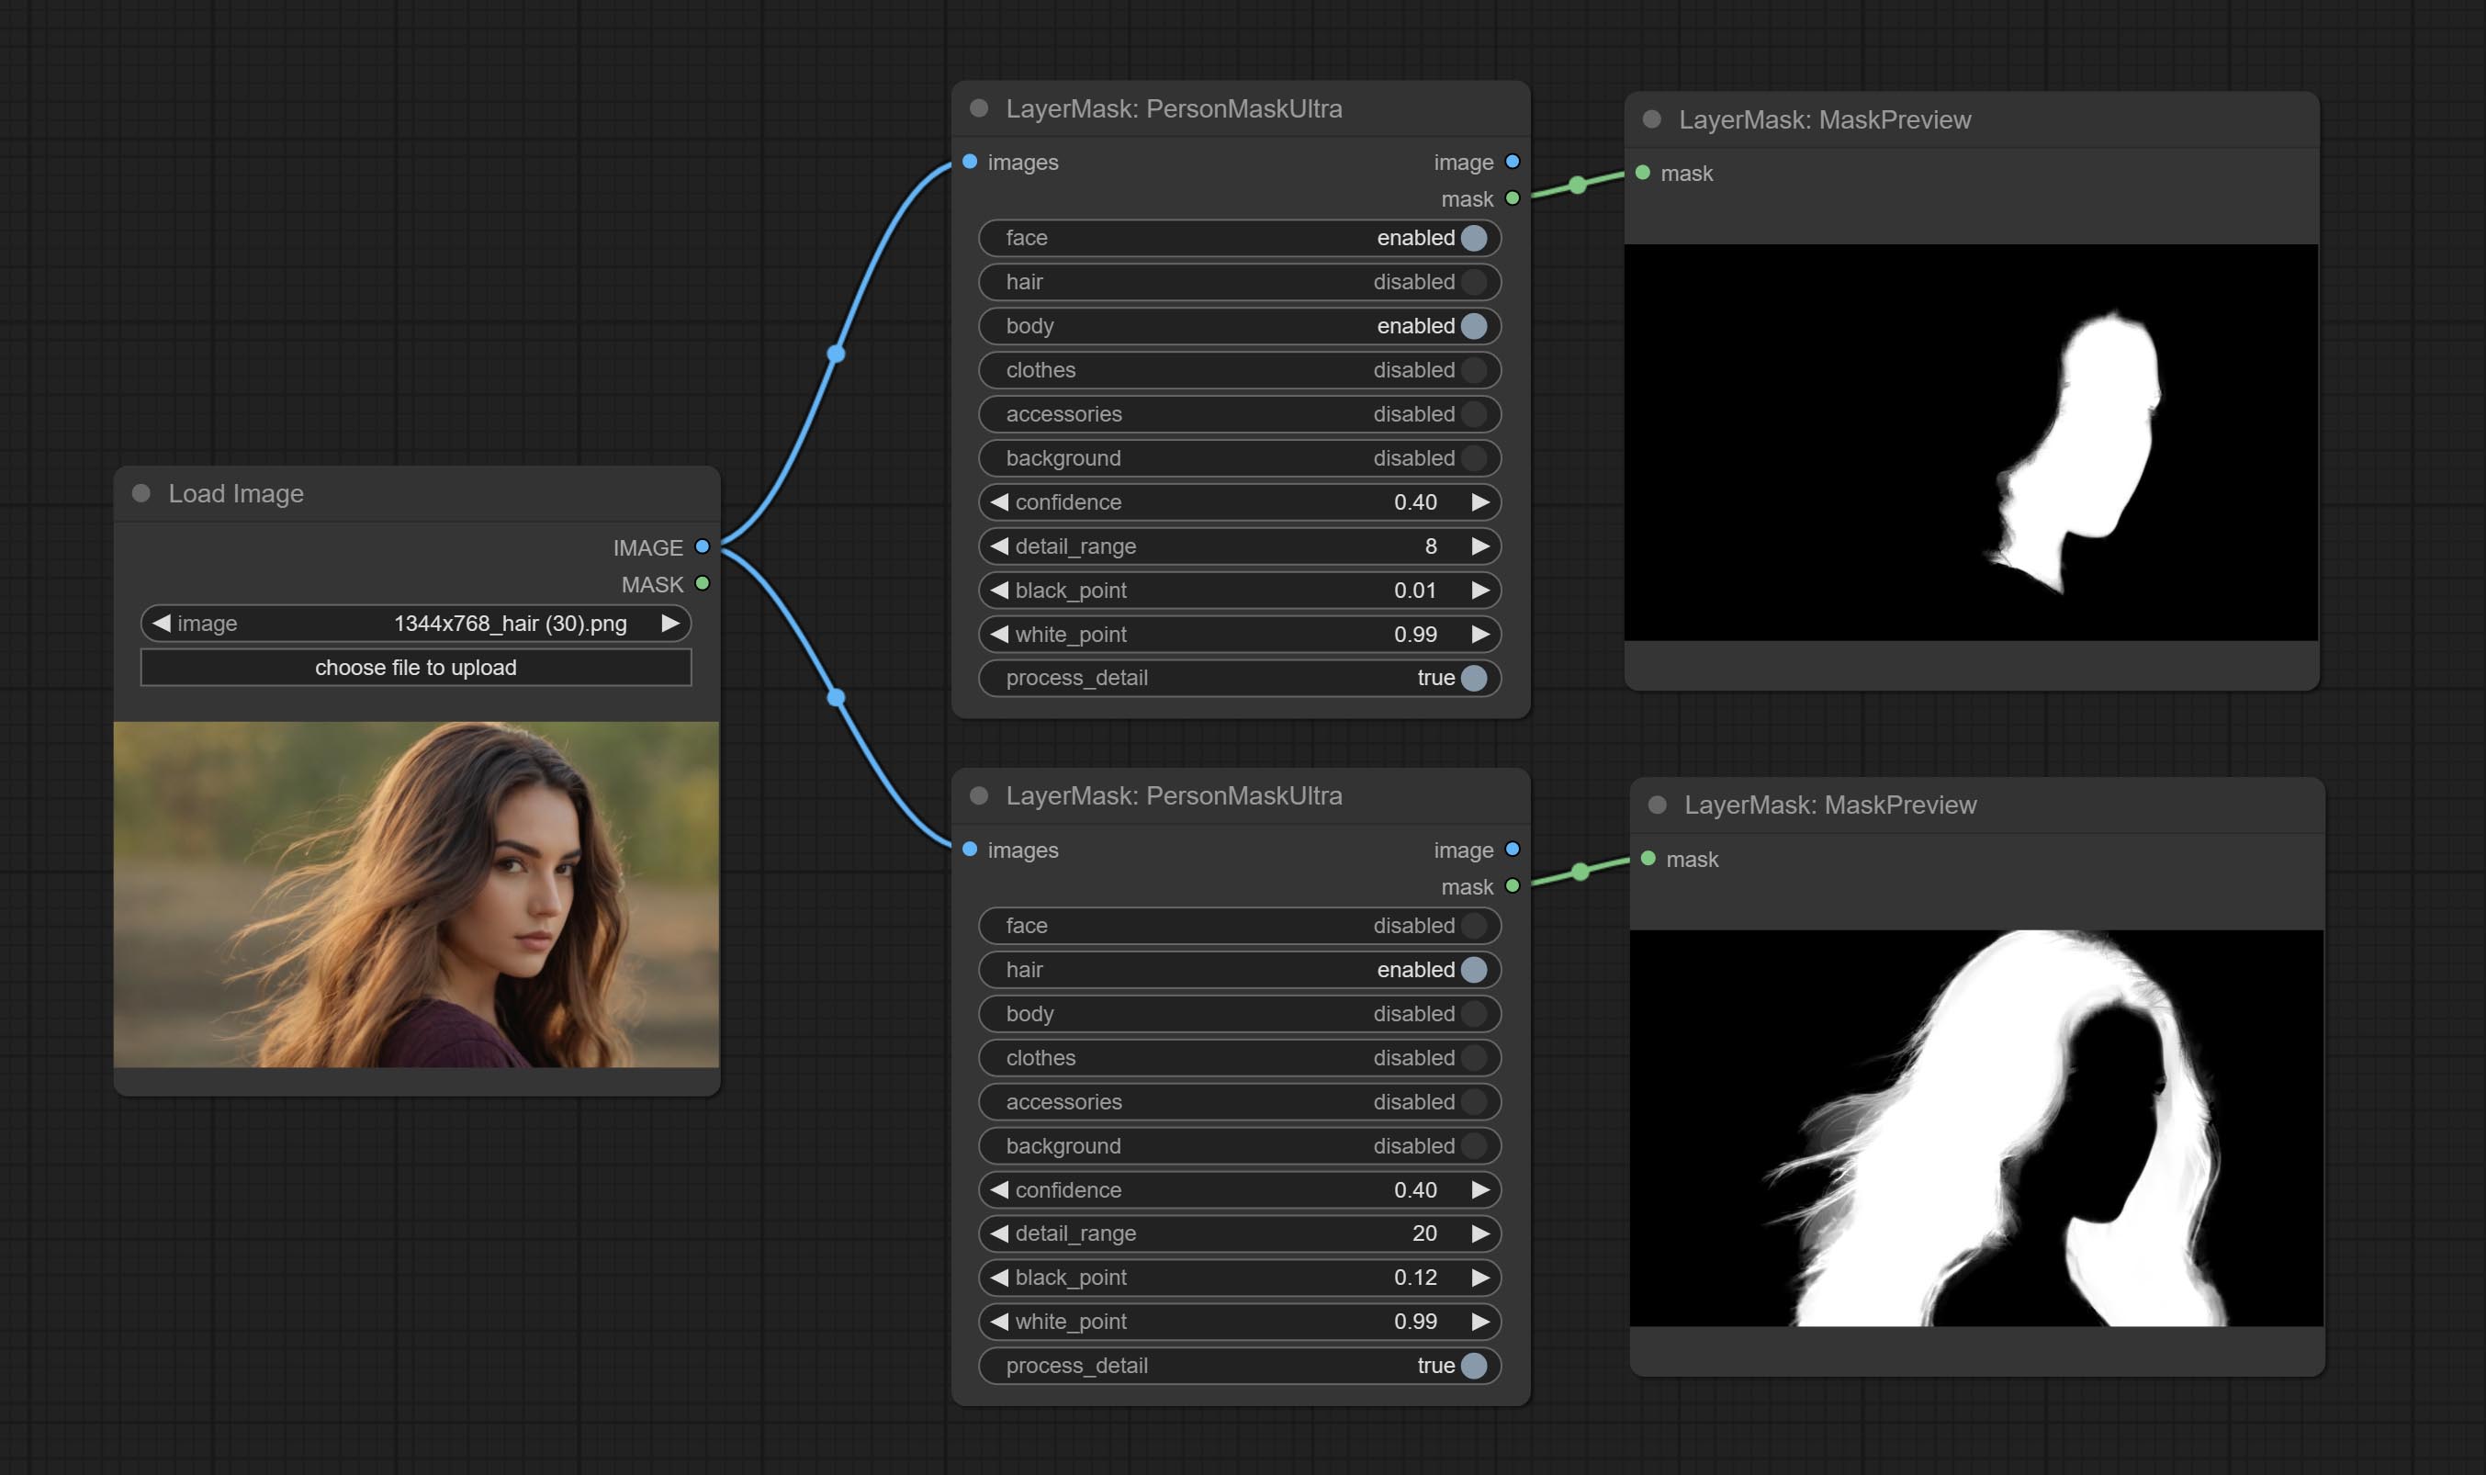Enable hair toggle in upper PersonMaskUltra node

tap(1474, 282)
